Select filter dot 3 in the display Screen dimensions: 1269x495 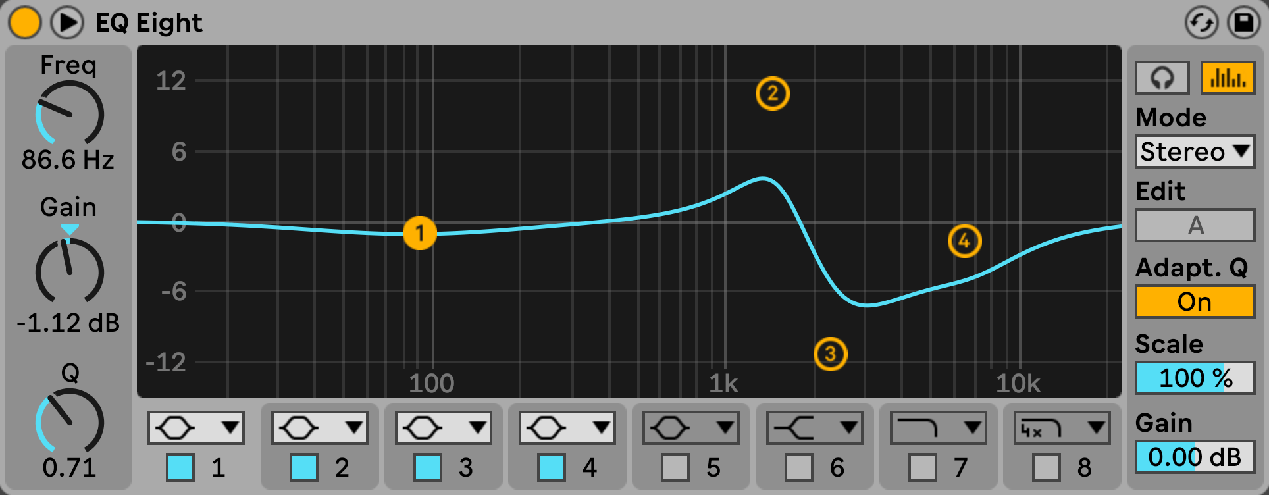[x=830, y=354]
